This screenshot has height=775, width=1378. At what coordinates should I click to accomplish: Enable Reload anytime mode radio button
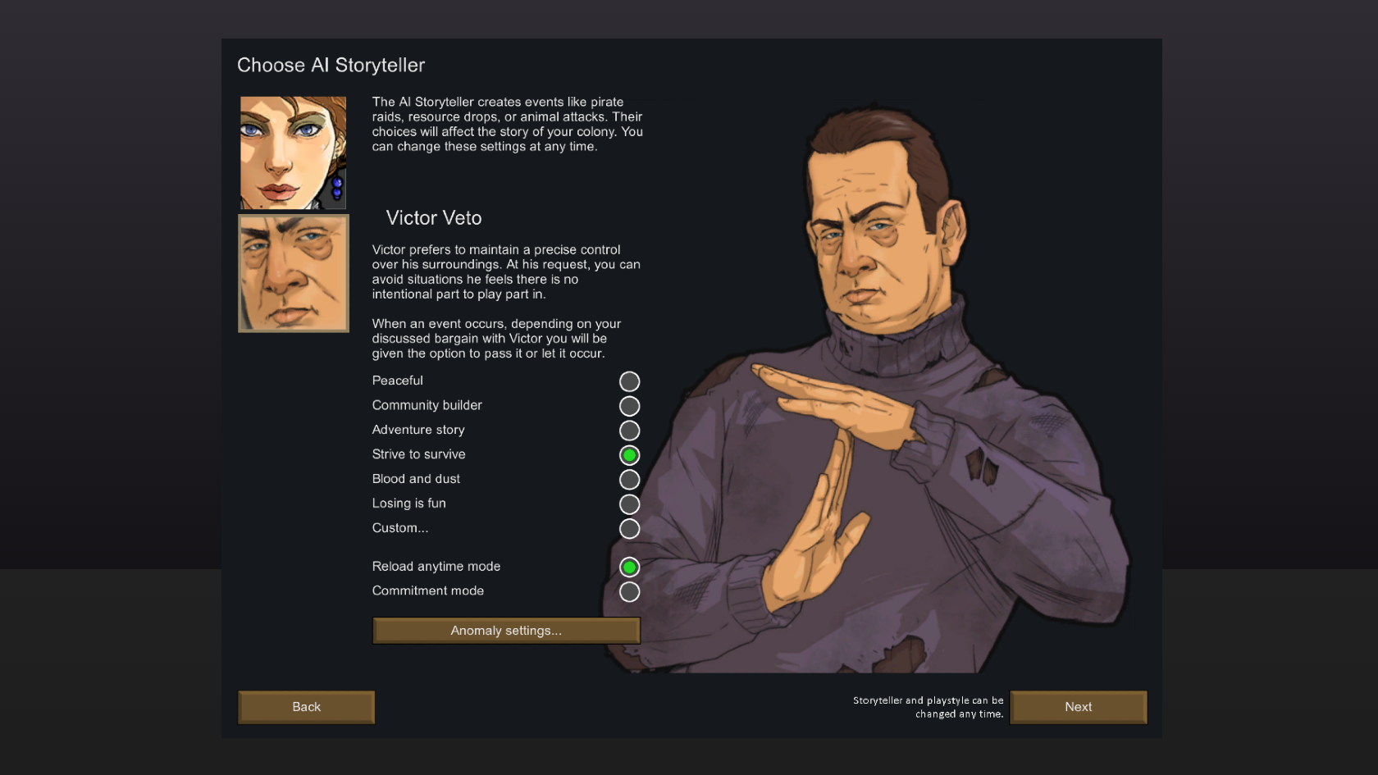[x=629, y=567]
